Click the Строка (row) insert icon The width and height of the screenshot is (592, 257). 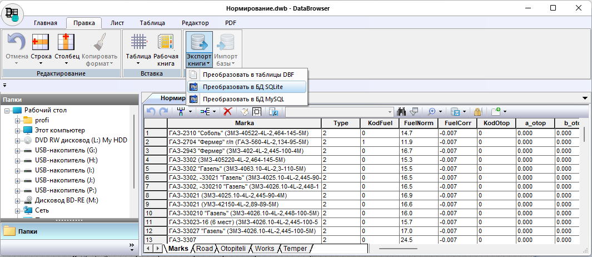click(41, 43)
